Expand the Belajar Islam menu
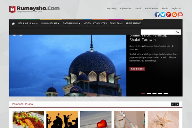Image resolution: width=192 pixels, height=128 pixels. click(x=28, y=23)
